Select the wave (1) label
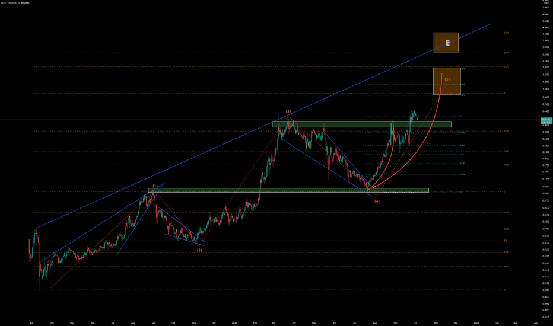 pyautogui.click(x=155, y=186)
